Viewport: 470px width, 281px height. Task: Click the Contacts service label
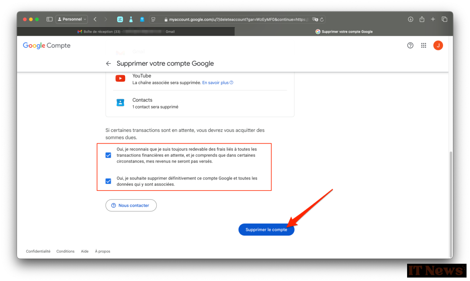point(142,100)
